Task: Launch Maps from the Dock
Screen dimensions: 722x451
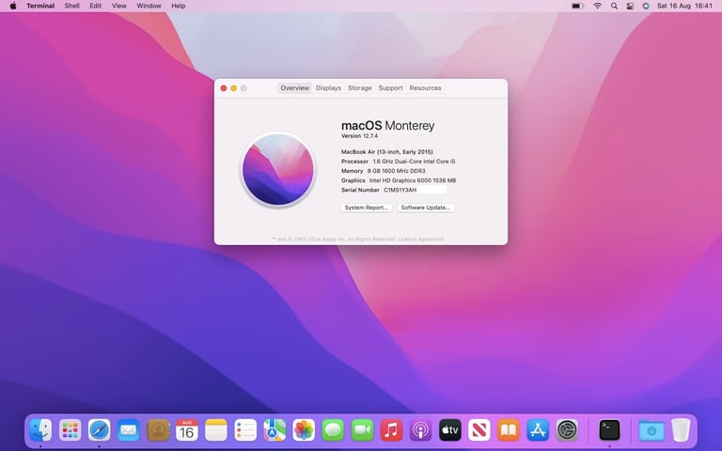Action: coord(275,430)
